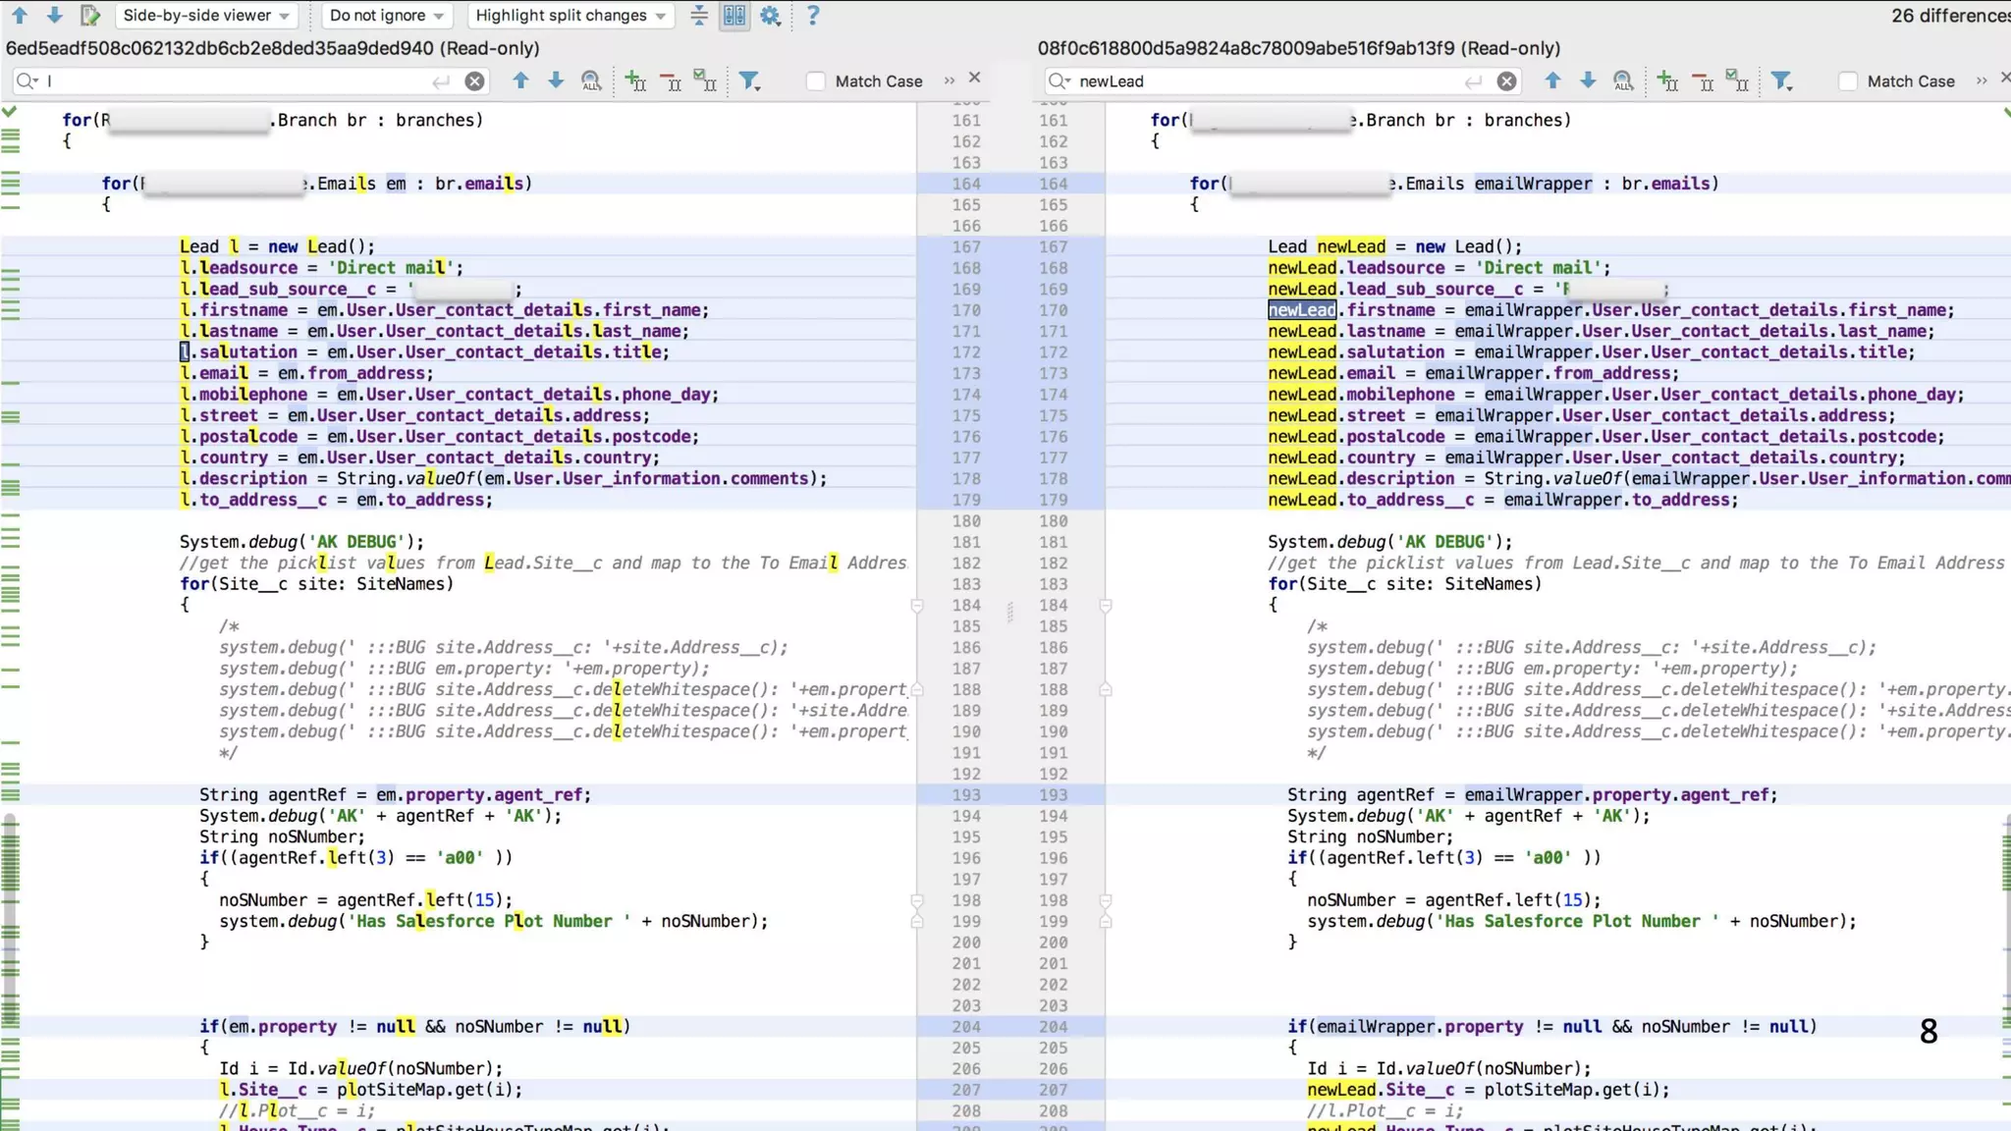
Task: Jump to next difference arrow in top toolbar
Action: pos(55,15)
